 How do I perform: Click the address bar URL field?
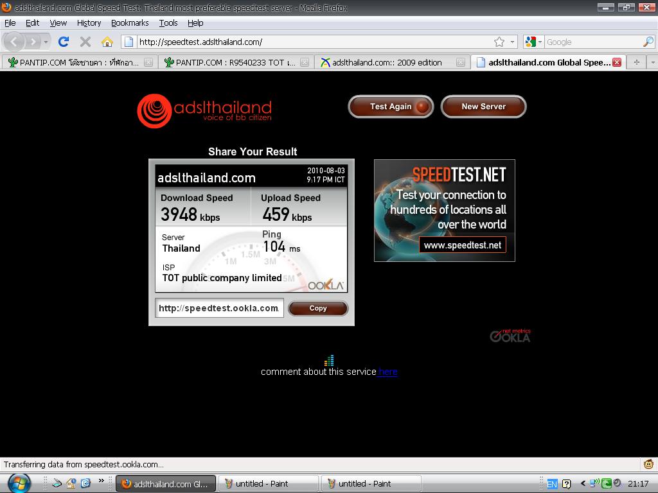pos(315,42)
